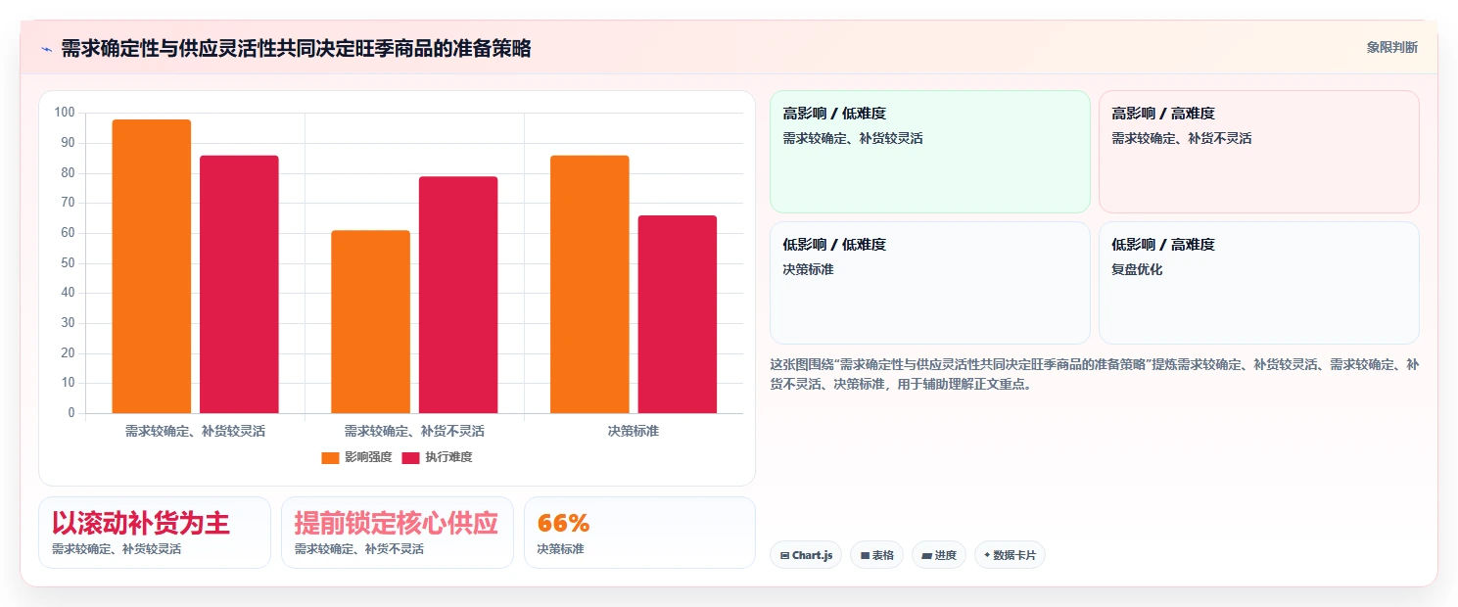Click the orange bar for 需求较确定、补货较灵活

pos(152,266)
